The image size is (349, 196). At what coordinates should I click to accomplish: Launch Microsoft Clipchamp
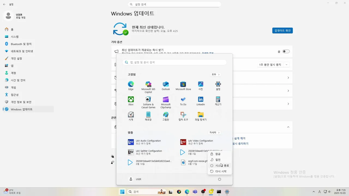pyautogui.click(x=166, y=102)
